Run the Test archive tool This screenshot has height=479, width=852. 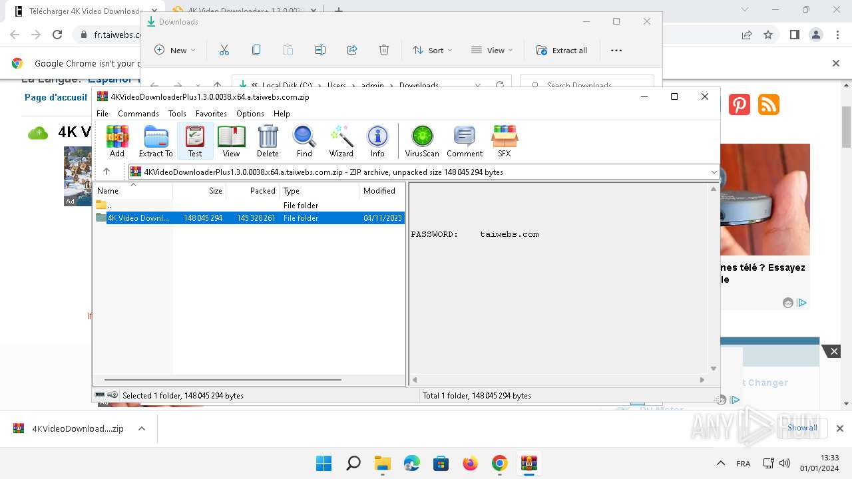(x=195, y=141)
